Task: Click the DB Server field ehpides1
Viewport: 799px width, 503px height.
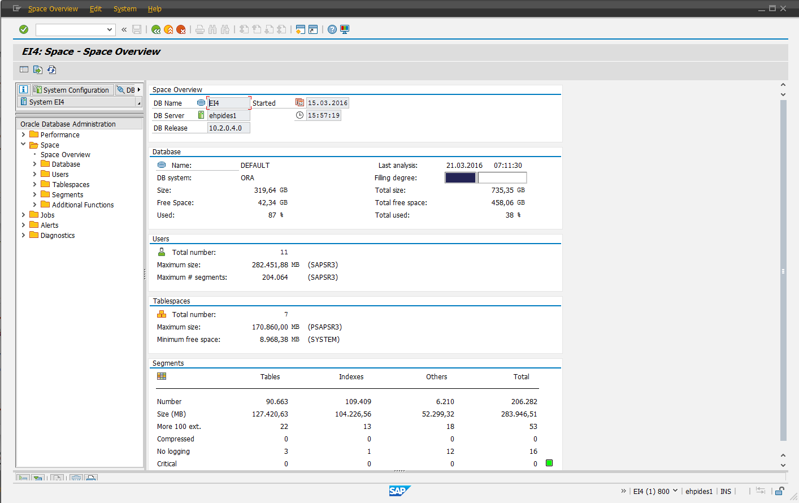Action: 229,115
